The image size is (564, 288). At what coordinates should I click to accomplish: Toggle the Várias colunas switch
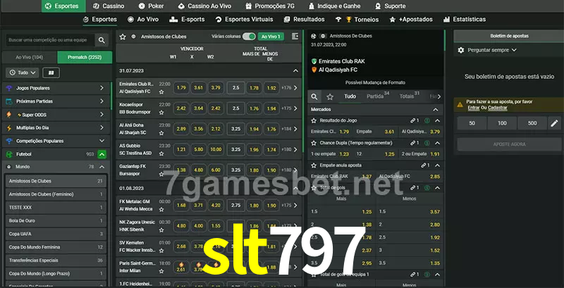(248, 36)
